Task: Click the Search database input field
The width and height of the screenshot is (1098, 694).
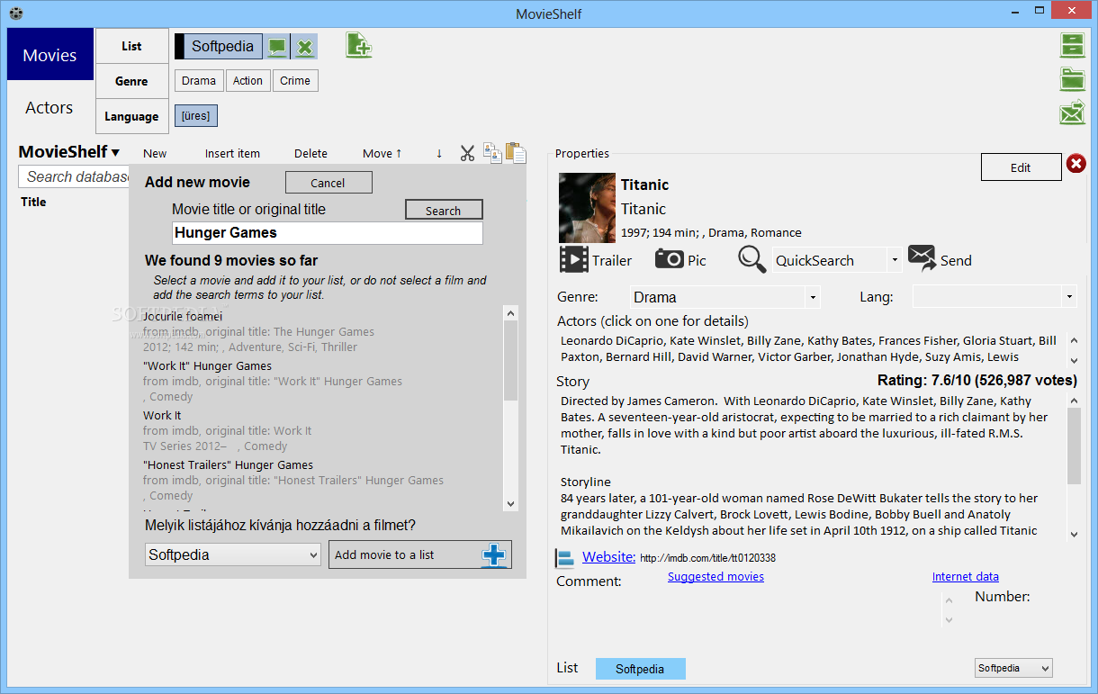Action: pyautogui.click(x=75, y=176)
